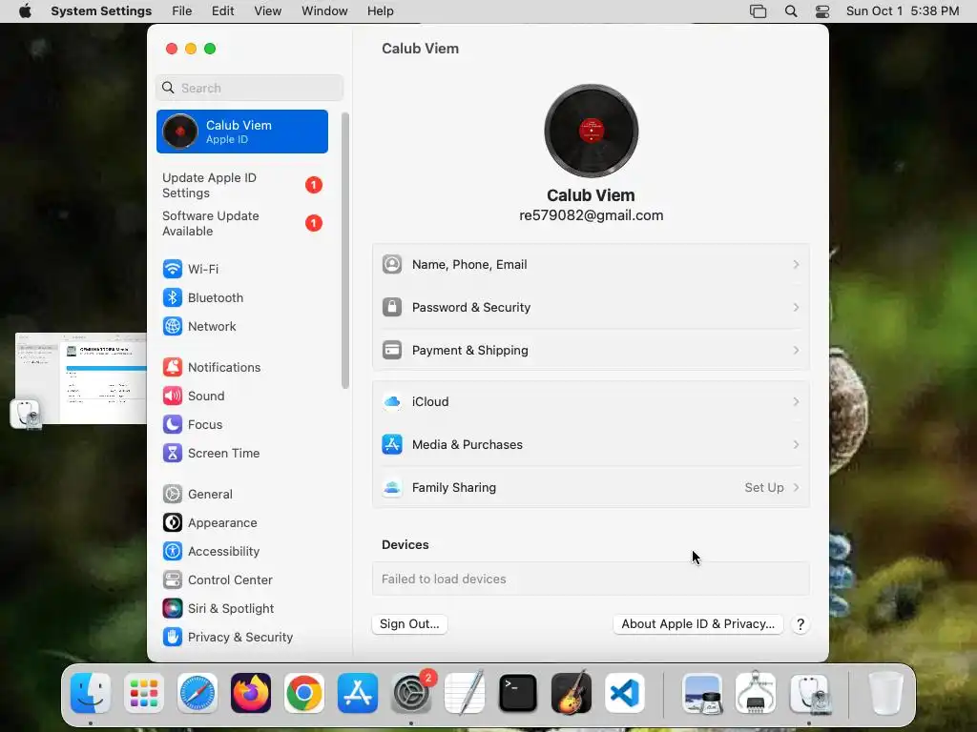
Task: Open About Apple ID & Privacy
Action: [697, 623]
